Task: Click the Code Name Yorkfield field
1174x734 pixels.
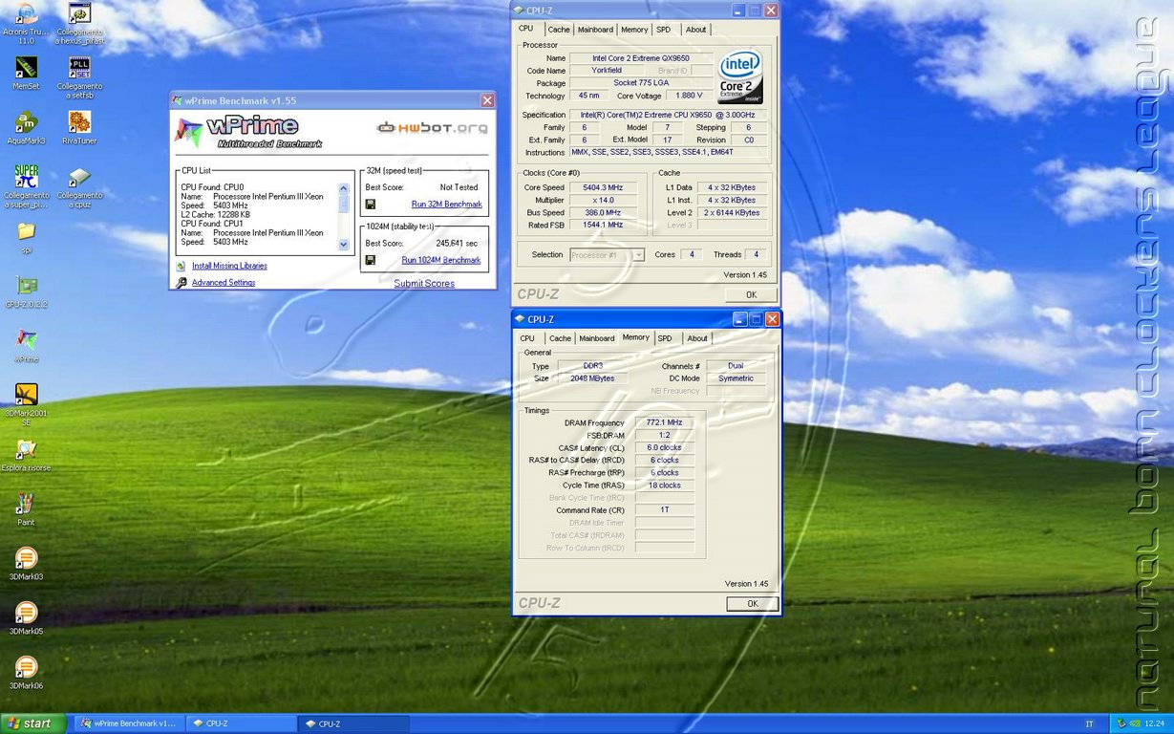Action: (608, 71)
